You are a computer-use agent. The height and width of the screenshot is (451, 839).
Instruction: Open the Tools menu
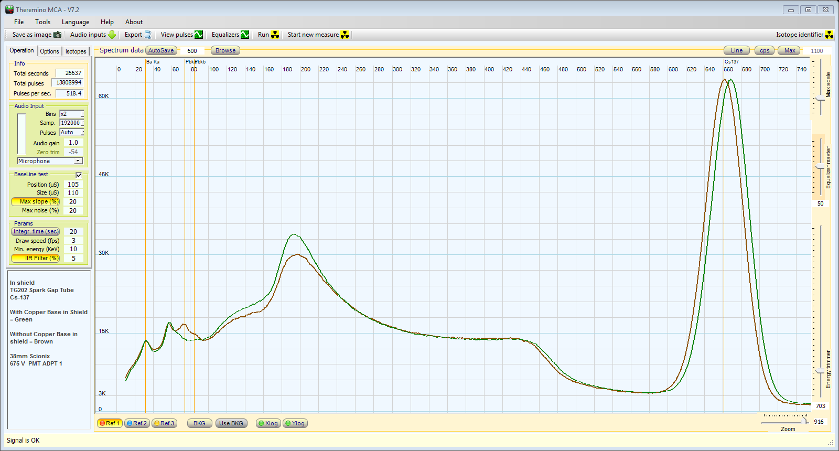[x=42, y=22]
